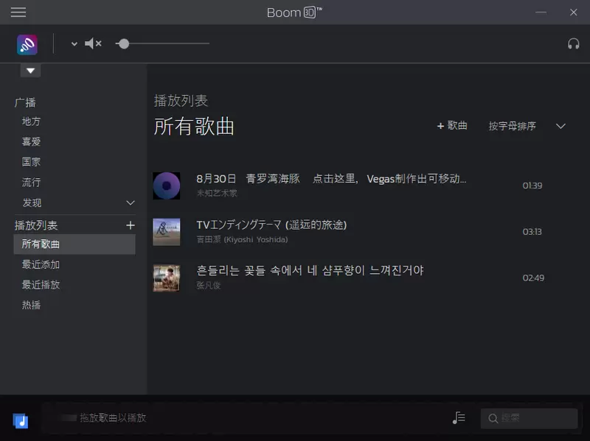Select 最近播放 playlist

pyautogui.click(x=41, y=285)
